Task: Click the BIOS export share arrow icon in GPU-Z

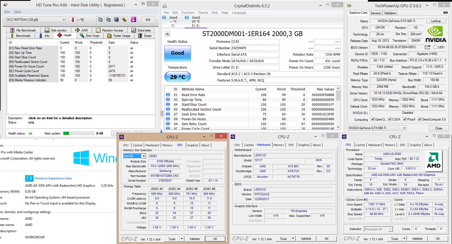Action: pyautogui.click(x=427, y=47)
